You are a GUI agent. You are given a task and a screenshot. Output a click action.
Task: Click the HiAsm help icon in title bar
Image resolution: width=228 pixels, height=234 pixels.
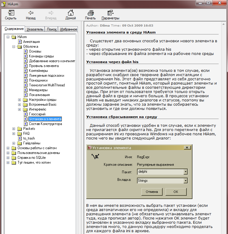tap(3, 4)
